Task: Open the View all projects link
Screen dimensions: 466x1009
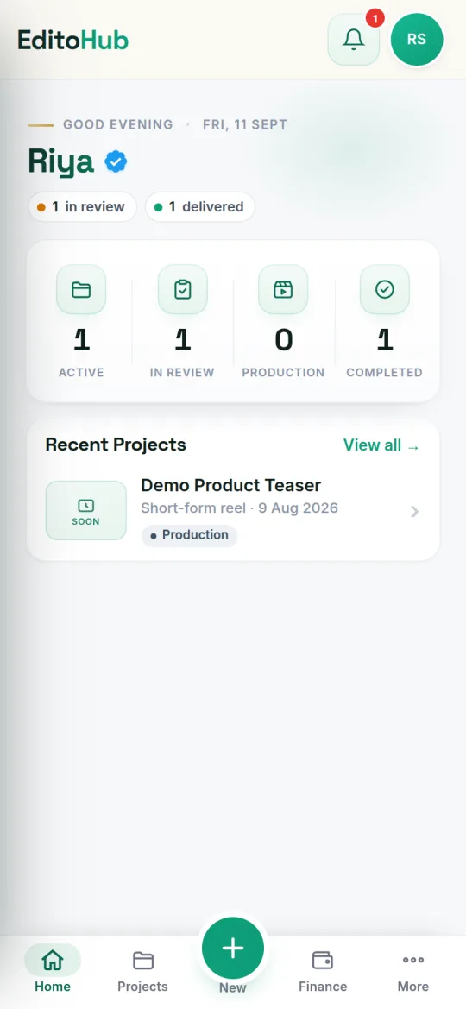Action: (x=381, y=445)
